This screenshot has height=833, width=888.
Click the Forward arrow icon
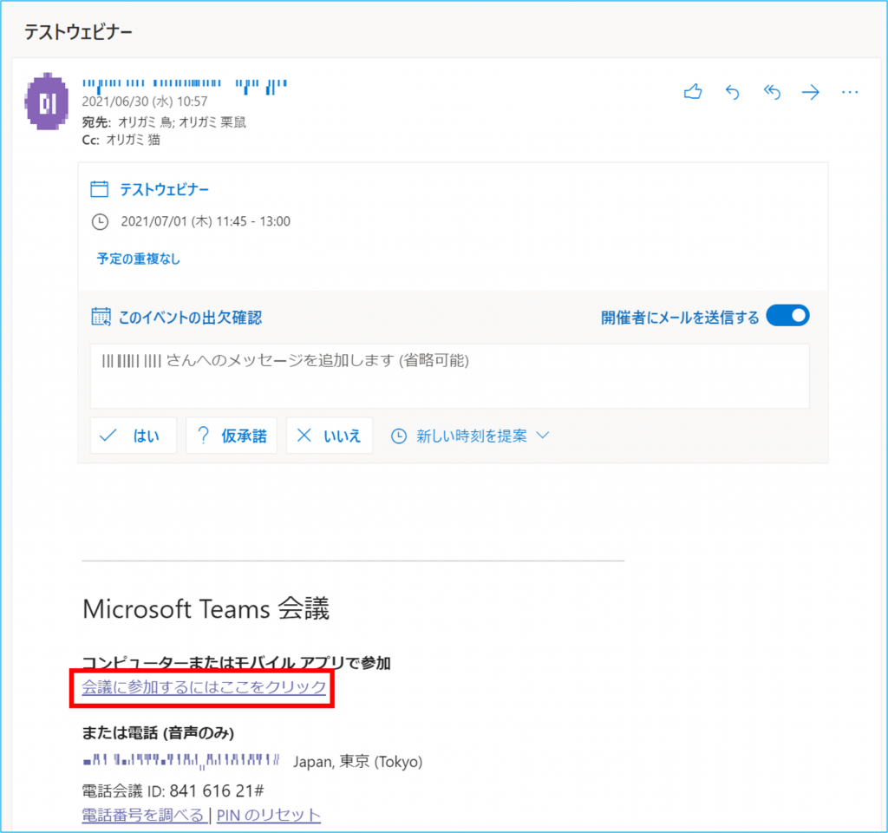(x=811, y=93)
